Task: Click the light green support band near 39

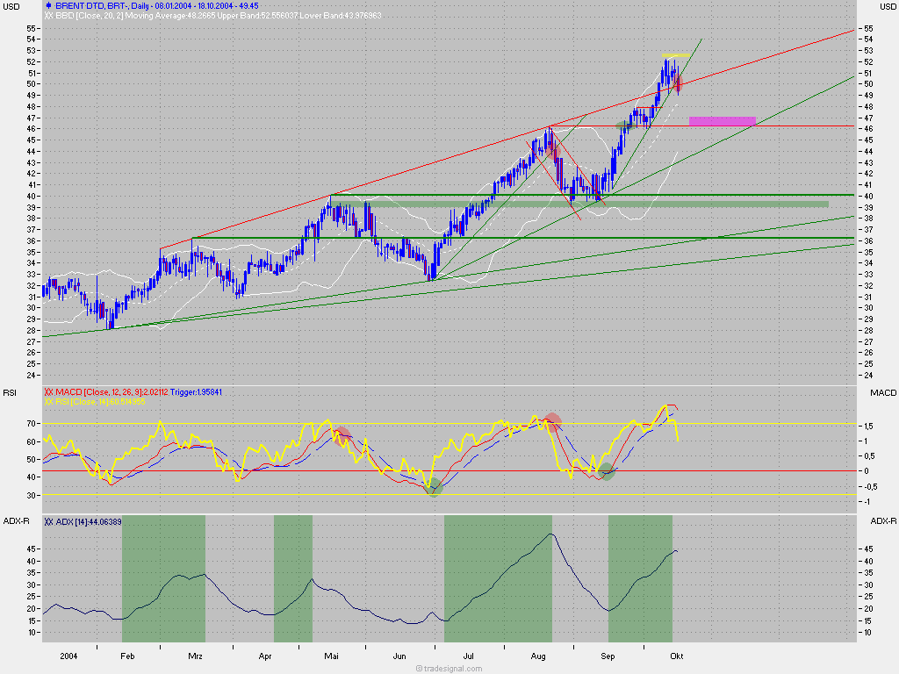Action: [x=580, y=204]
